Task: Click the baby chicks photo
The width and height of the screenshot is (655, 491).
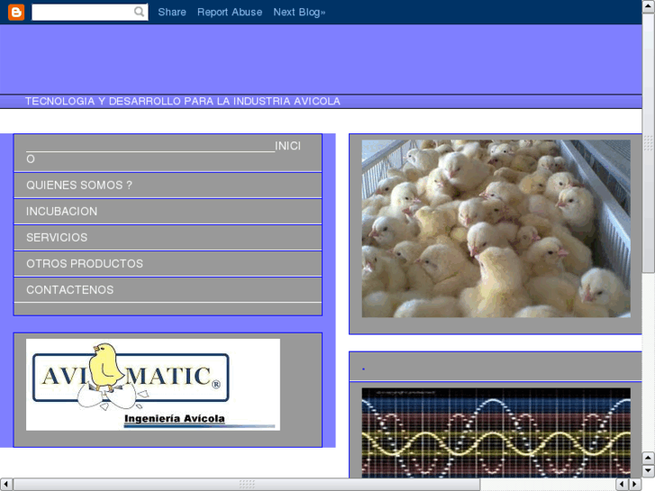Action: coord(496,229)
